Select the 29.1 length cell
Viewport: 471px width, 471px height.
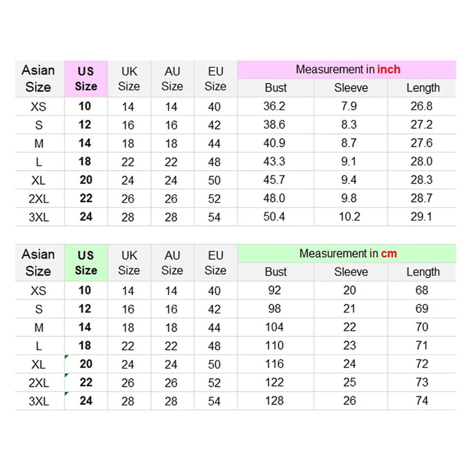pyautogui.click(x=422, y=217)
